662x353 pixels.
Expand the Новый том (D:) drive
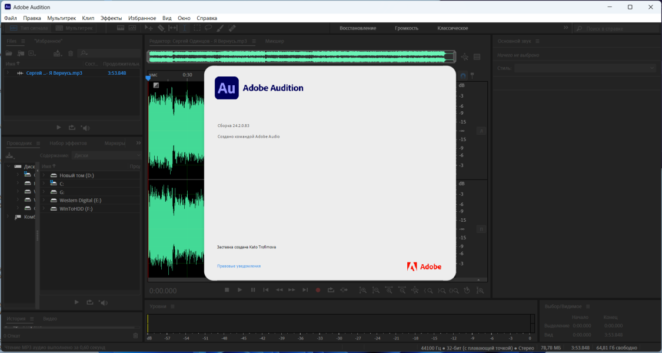[44, 175]
